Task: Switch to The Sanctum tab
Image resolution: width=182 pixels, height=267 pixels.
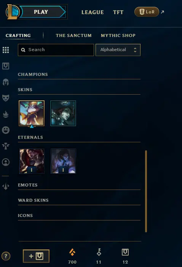Action: tap(73, 35)
